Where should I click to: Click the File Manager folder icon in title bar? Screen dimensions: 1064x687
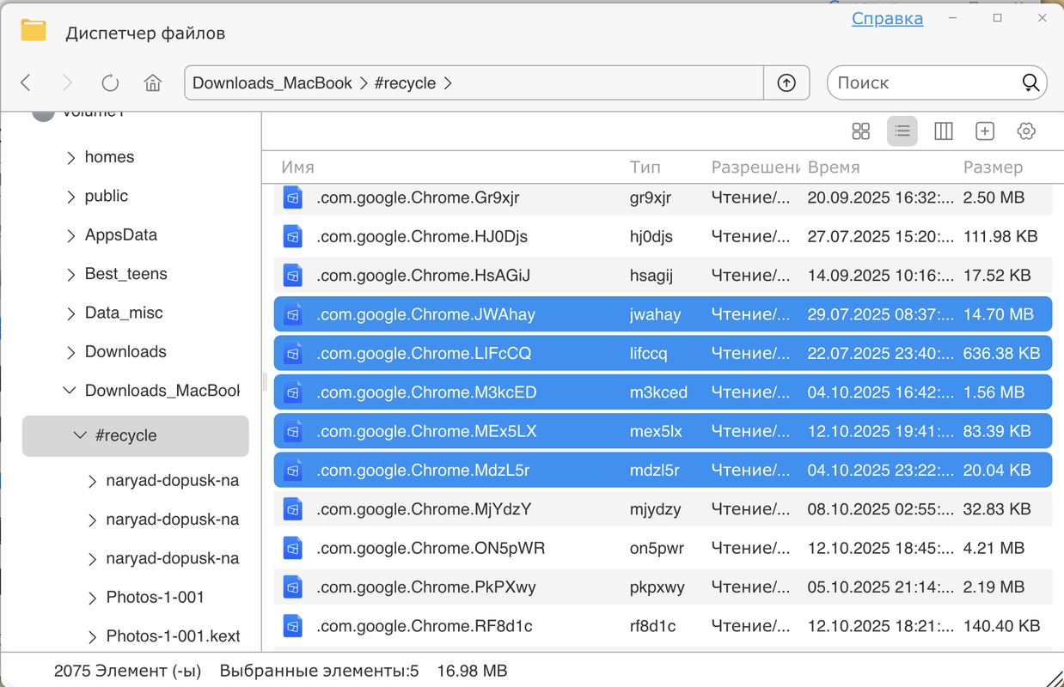[x=34, y=30]
